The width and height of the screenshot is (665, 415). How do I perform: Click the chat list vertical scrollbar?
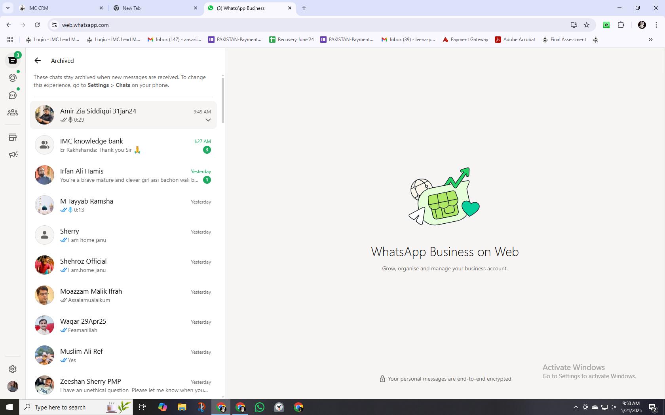(223, 100)
